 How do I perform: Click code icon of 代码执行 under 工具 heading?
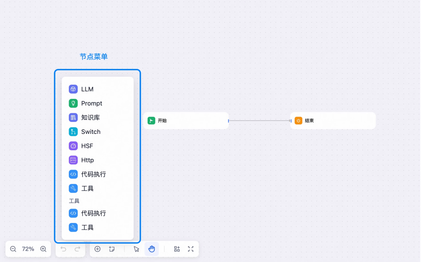(73, 213)
